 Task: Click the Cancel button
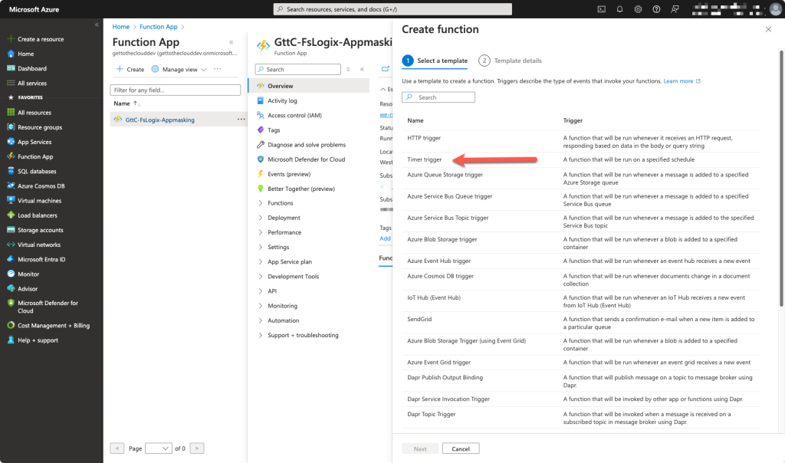461,448
